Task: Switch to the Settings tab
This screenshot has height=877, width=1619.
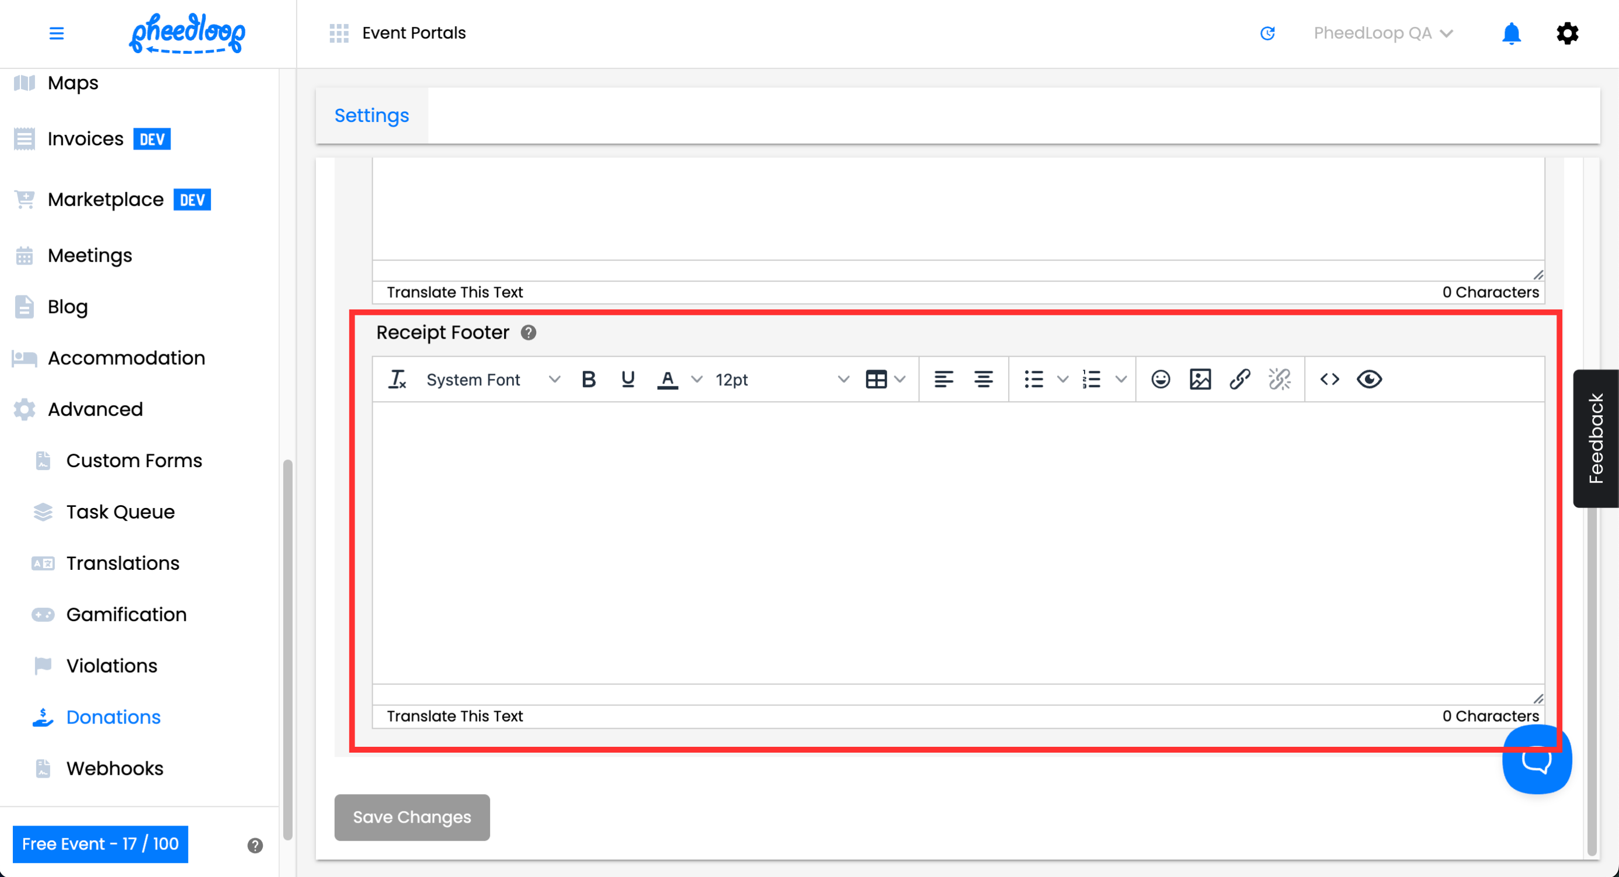Action: pos(371,116)
